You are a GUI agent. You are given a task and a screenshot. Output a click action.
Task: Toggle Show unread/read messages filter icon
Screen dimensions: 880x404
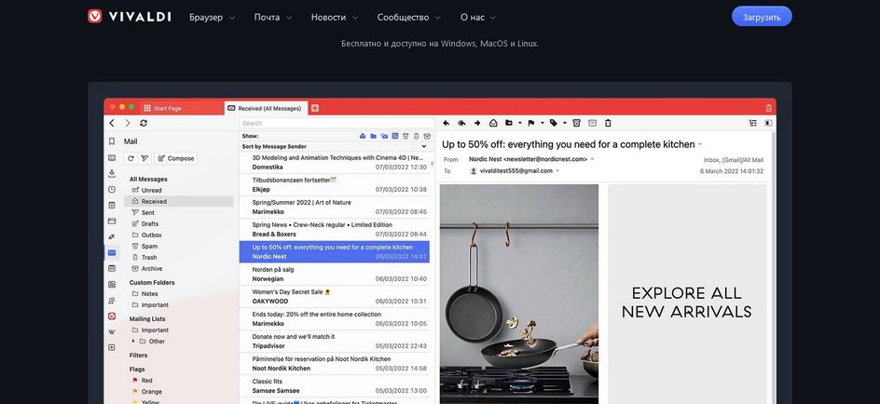(x=364, y=136)
